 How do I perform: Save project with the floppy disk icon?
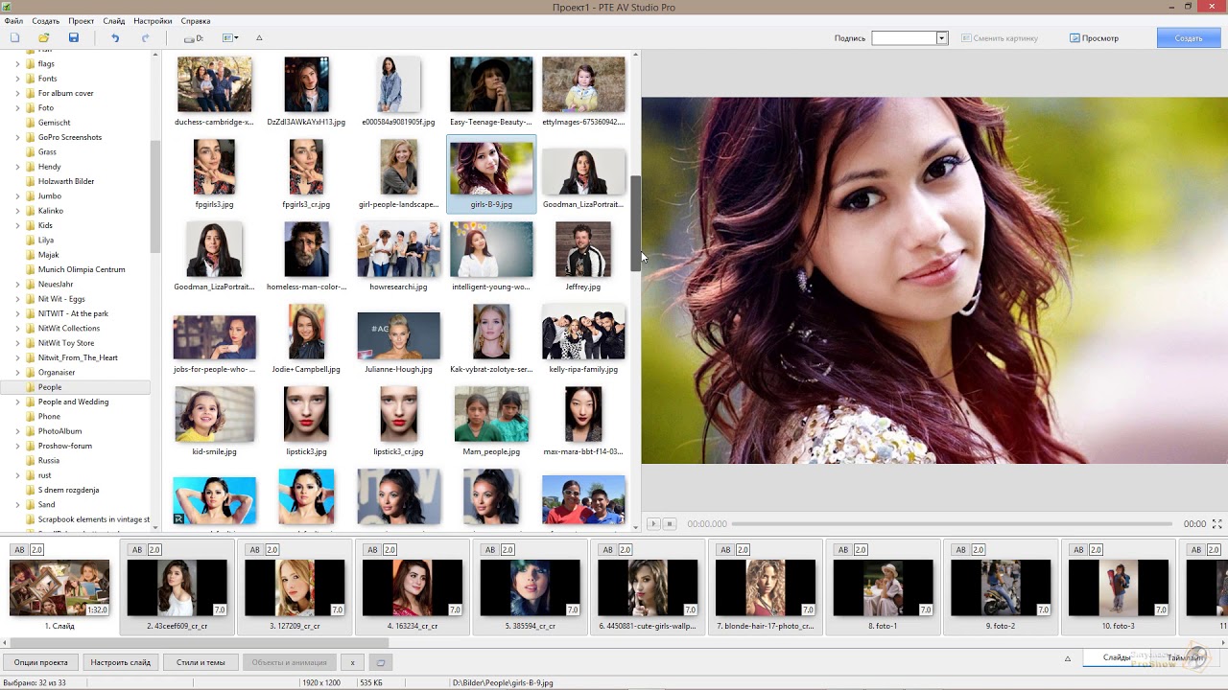pyautogui.click(x=74, y=38)
